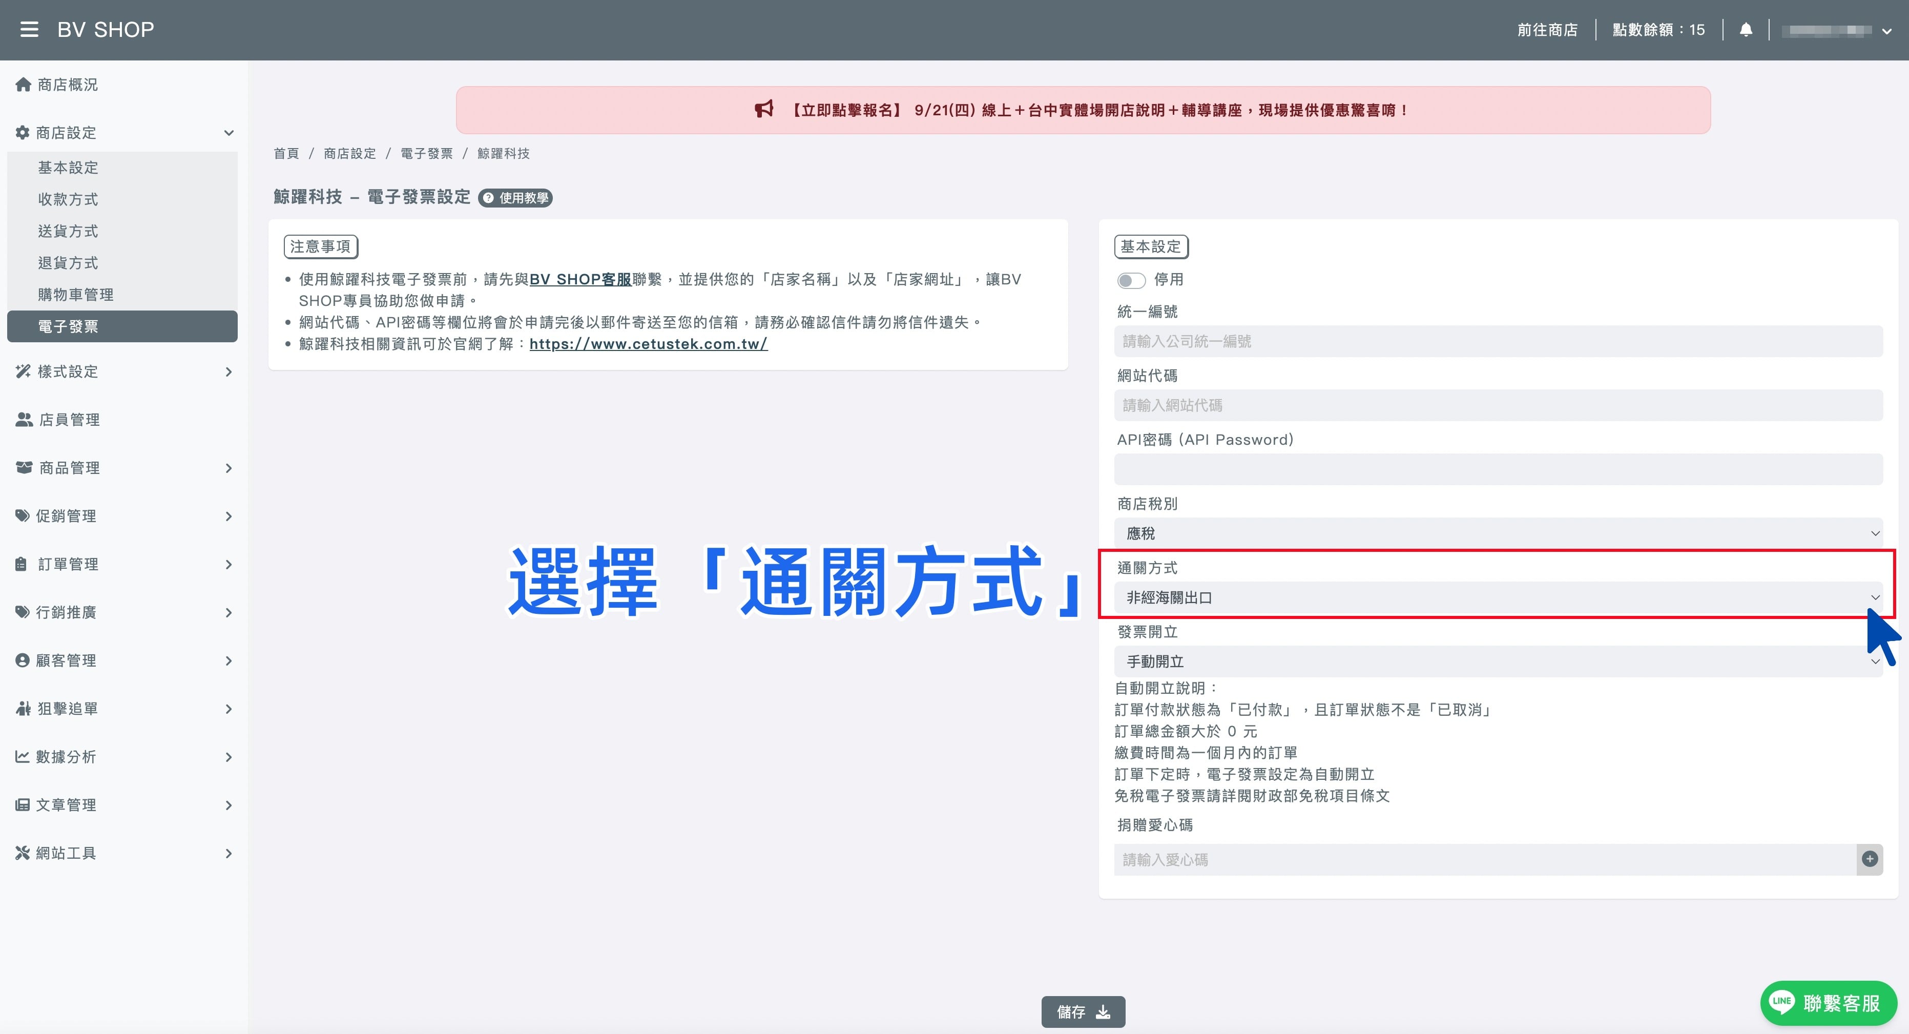Click the 樣式設定 magic wand icon
The width and height of the screenshot is (1909, 1034).
point(23,371)
